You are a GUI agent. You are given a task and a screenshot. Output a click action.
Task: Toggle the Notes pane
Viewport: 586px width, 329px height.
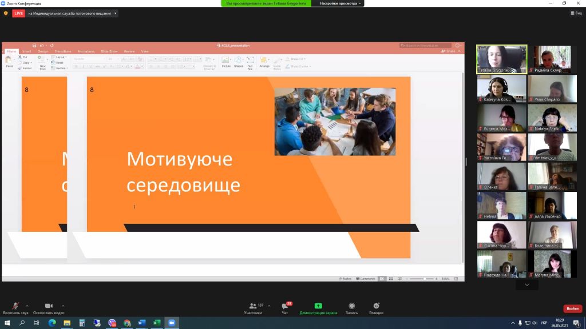tap(345, 279)
